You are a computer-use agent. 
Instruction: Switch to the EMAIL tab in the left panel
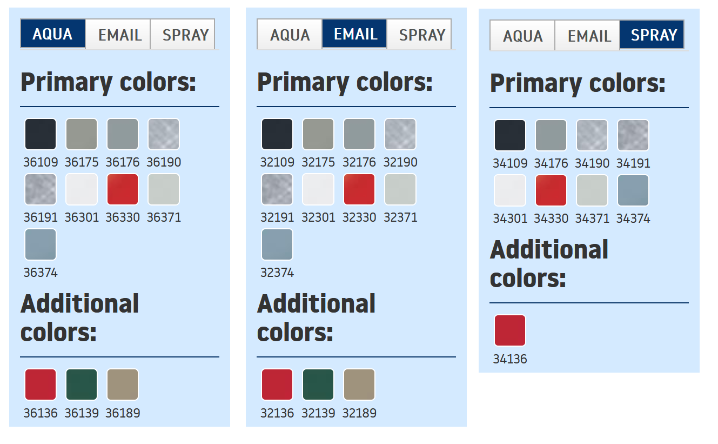[118, 35]
